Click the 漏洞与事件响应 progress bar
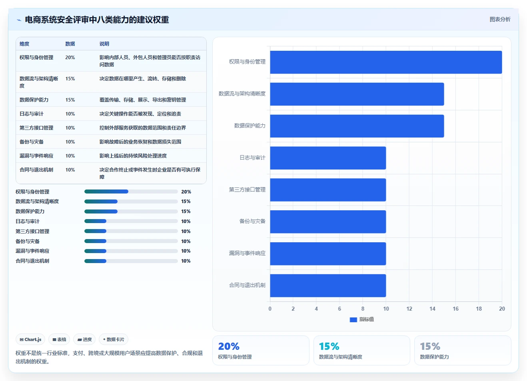 (131, 251)
